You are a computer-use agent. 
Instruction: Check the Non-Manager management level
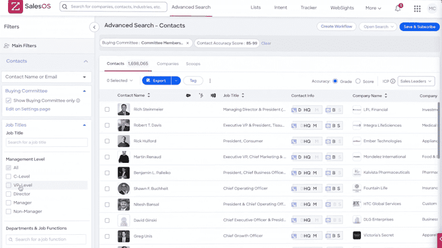click(9, 211)
